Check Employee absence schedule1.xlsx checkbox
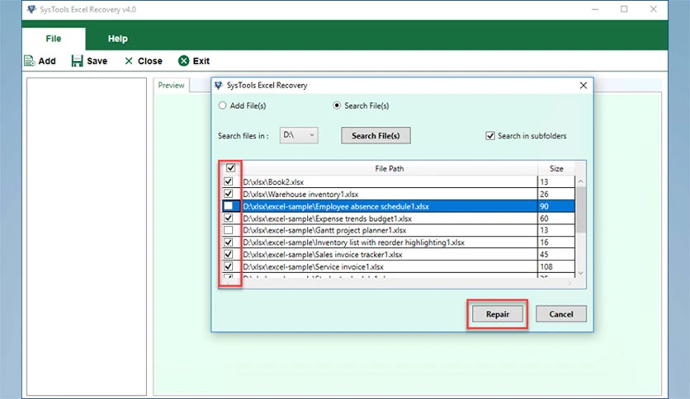The image size is (690, 399). (229, 205)
